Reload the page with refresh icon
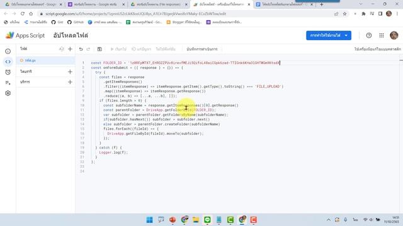Viewport: 403px width, 226px height. pos(23,14)
